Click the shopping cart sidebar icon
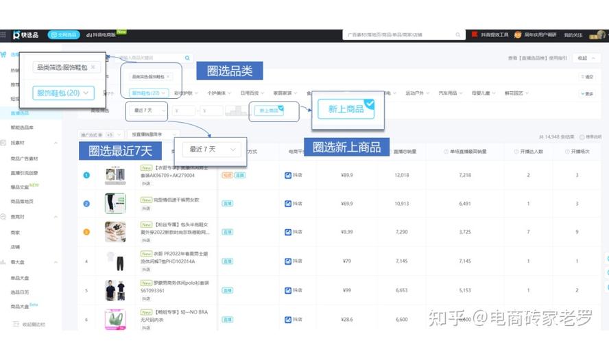This screenshot has height=343, width=609. tap(3, 55)
